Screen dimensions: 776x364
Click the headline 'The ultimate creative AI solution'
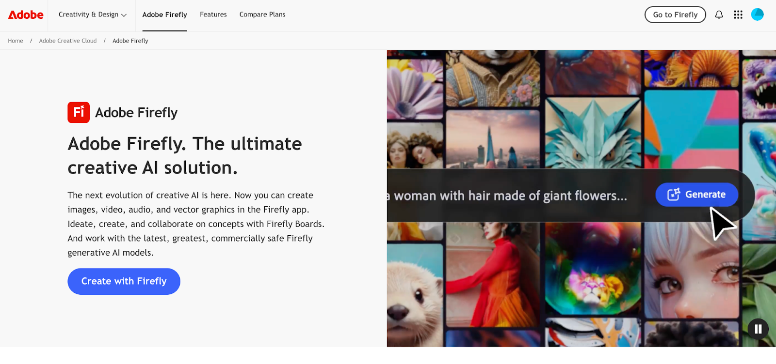point(185,156)
